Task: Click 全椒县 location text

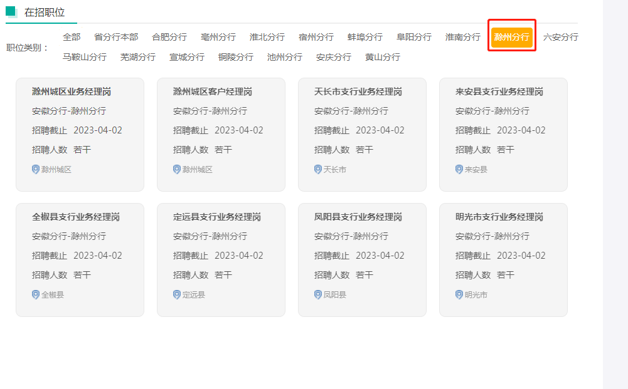Action: [x=53, y=294]
